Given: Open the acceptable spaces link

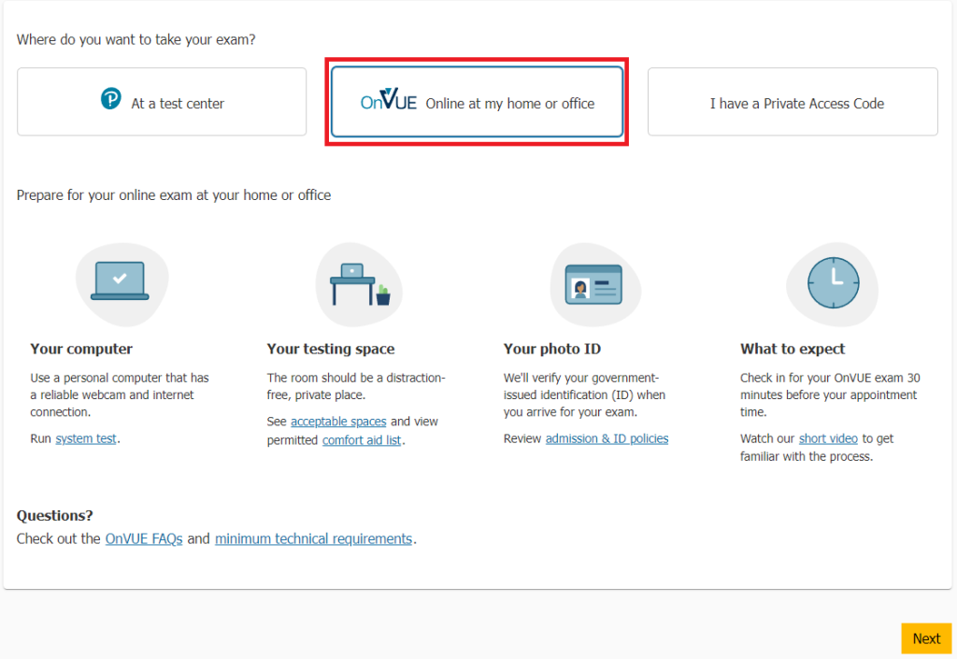Looking at the screenshot, I should [x=338, y=422].
